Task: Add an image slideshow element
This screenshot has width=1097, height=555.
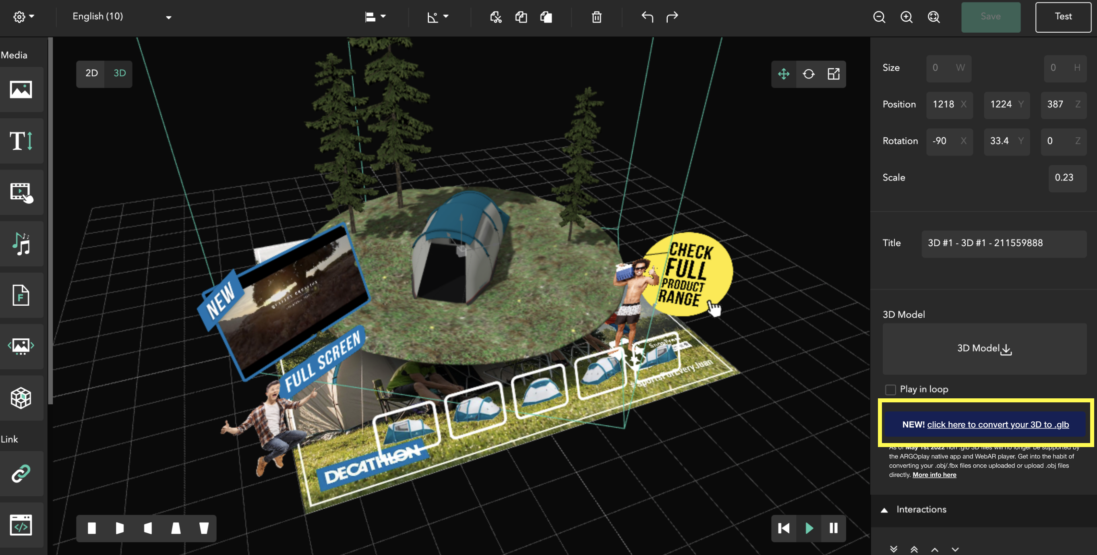Action: tap(21, 346)
